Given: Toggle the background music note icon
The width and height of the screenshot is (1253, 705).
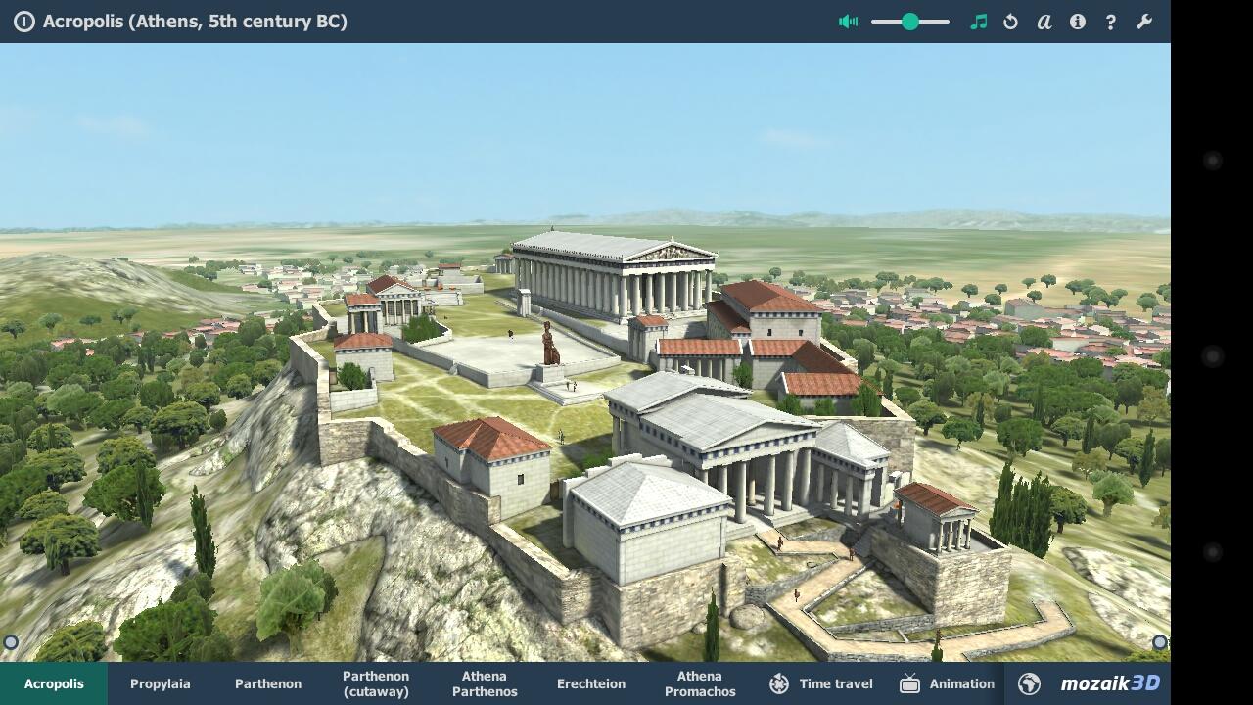Looking at the screenshot, I should pyautogui.click(x=979, y=22).
